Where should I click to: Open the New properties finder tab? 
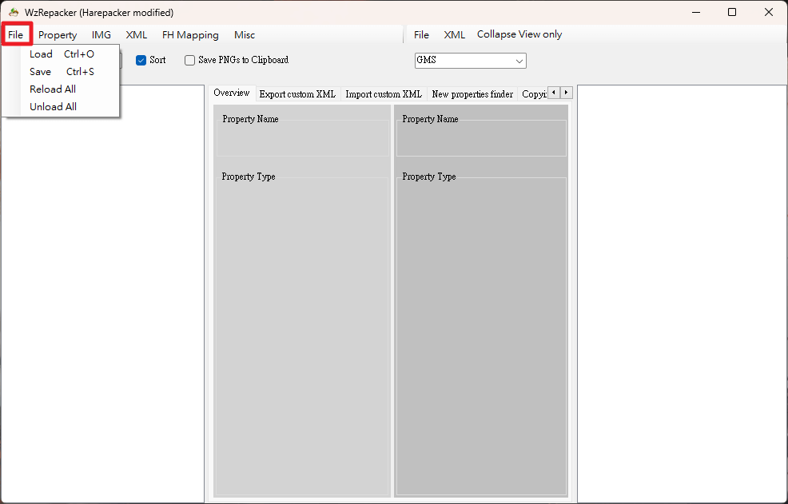[x=472, y=94]
